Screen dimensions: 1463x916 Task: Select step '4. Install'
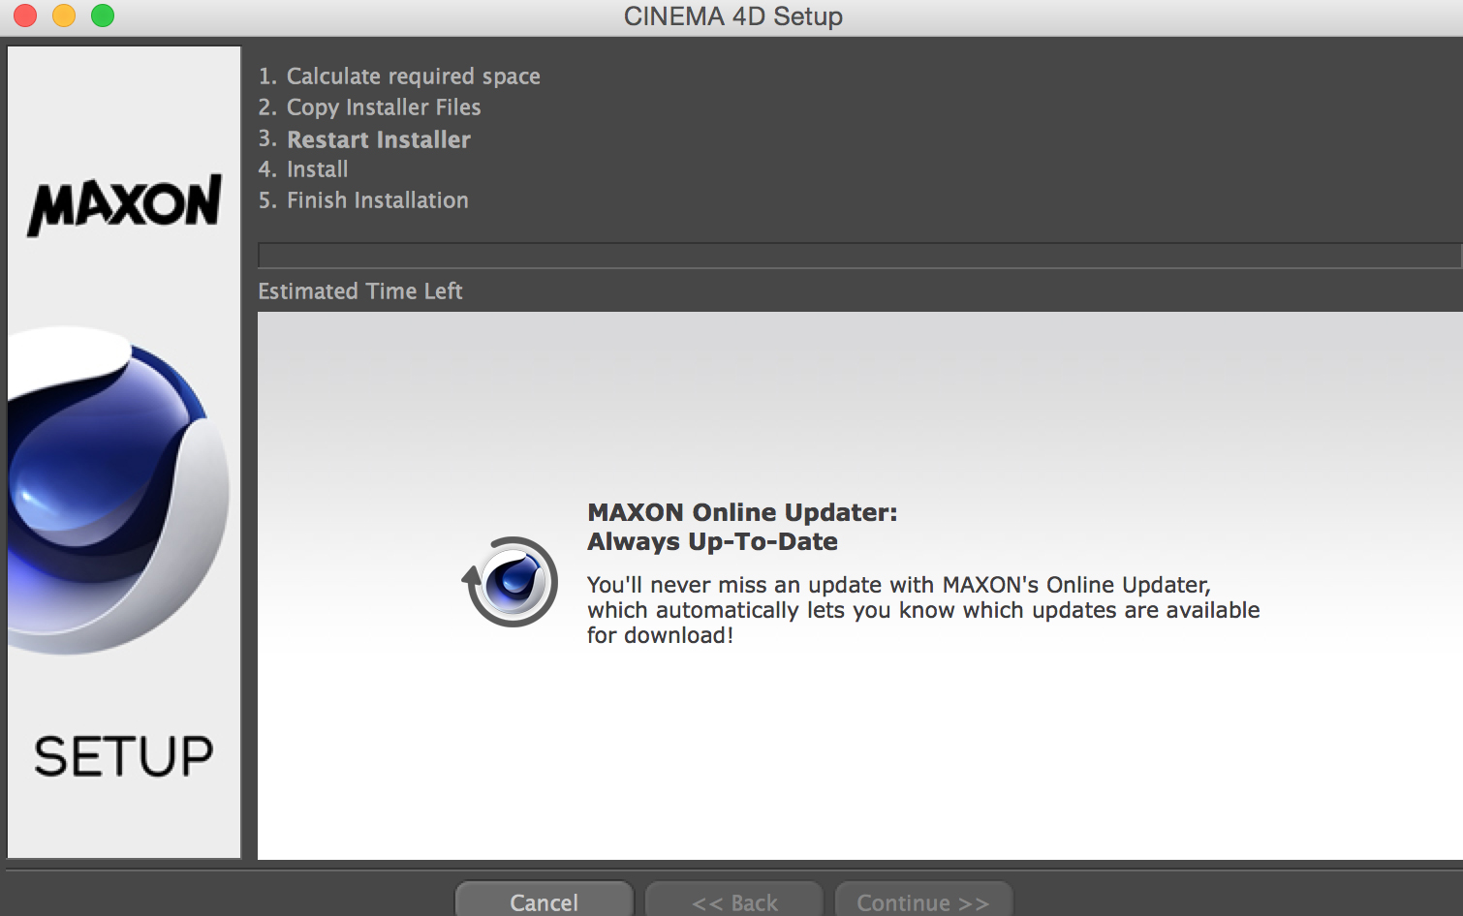(x=303, y=169)
